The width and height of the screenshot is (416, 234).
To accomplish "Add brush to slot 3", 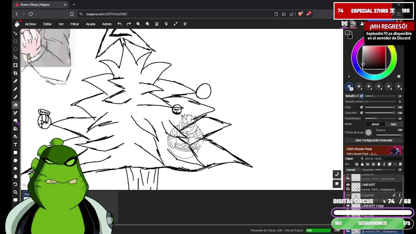I will (x=369, y=87).
